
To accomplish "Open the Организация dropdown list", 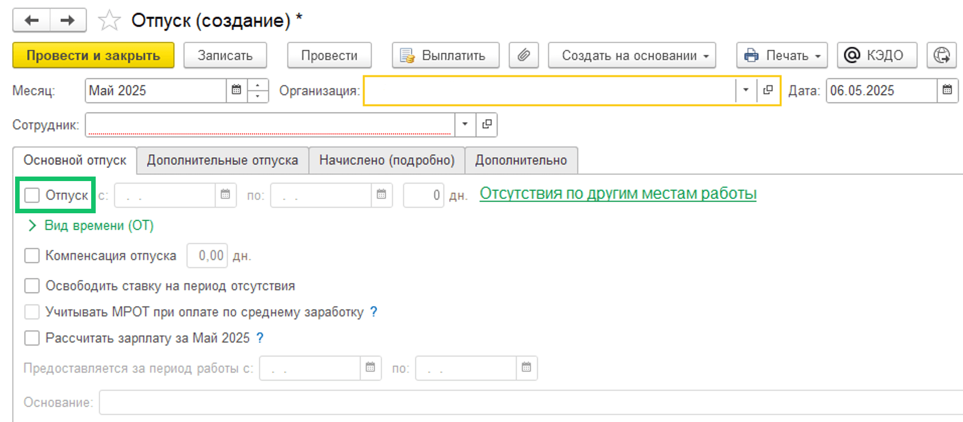I will click(746, 91).
